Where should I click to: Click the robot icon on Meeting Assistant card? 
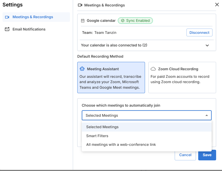pyautogui.click(x=82, y=69)
